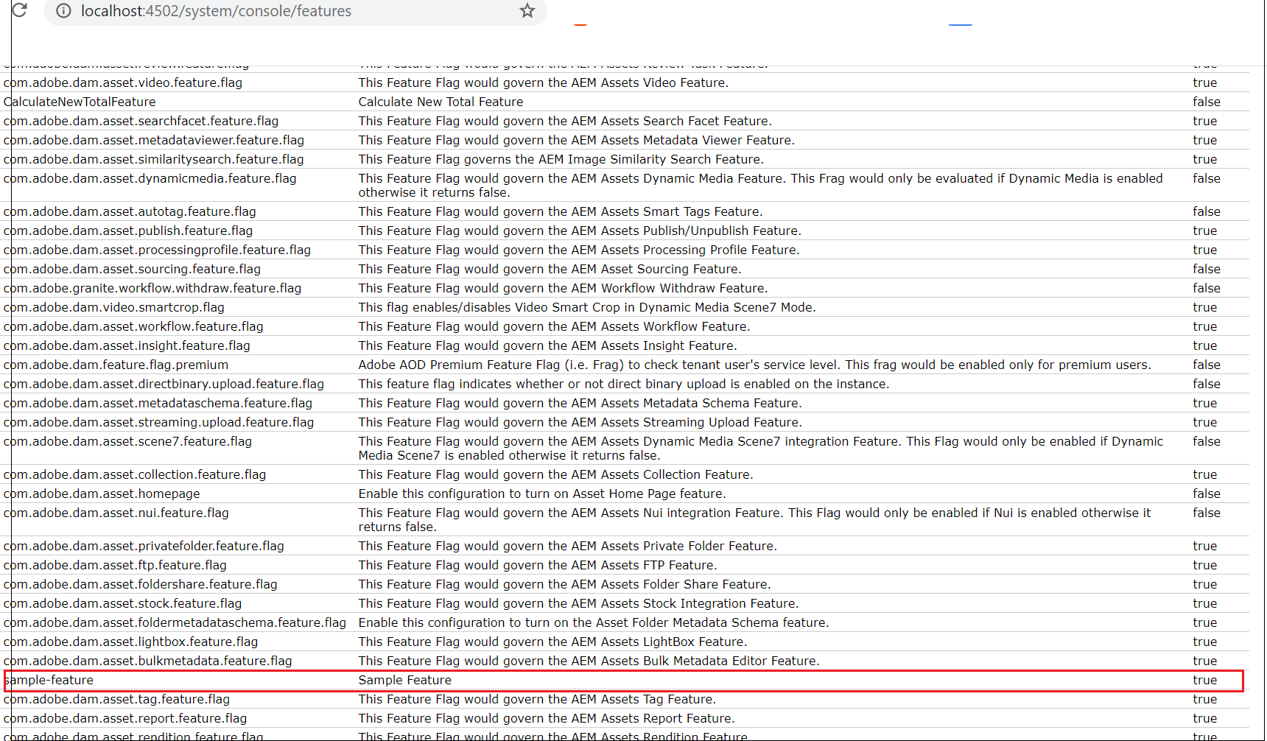Click the direct binary upload description text

click(x=624, y=384)
